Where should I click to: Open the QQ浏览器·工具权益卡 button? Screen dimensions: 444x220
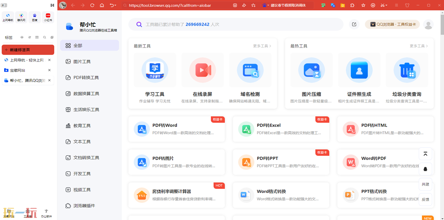[392, 25]
